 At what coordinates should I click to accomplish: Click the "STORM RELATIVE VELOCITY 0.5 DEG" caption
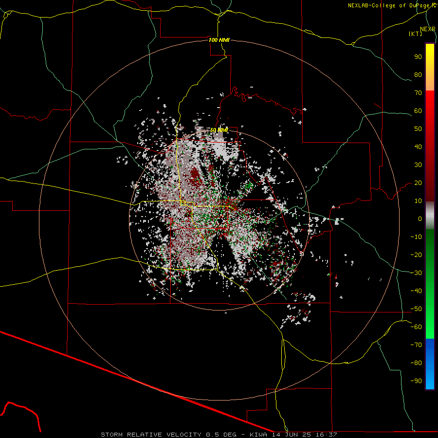(168, 435)
